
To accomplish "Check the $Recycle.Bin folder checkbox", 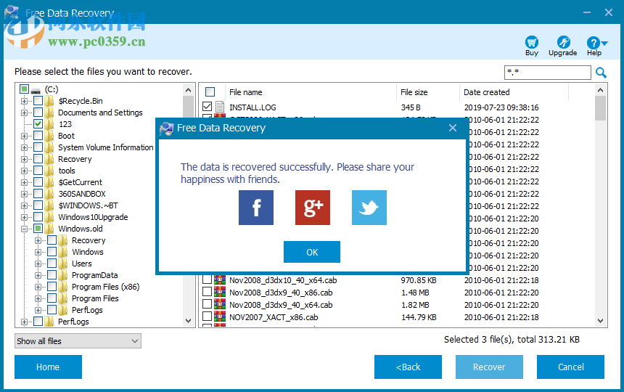I will tap(38, 101).
